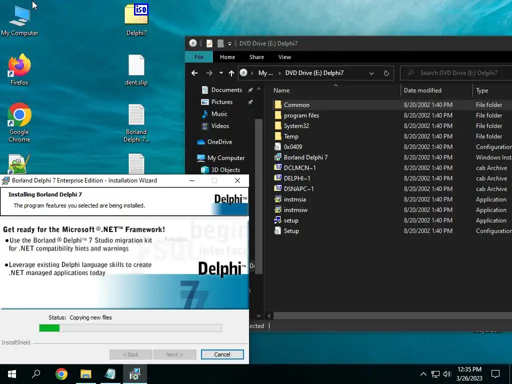Open My Computer desktop icon
This screenshot has height=384, width=512.
pos(19,19)
